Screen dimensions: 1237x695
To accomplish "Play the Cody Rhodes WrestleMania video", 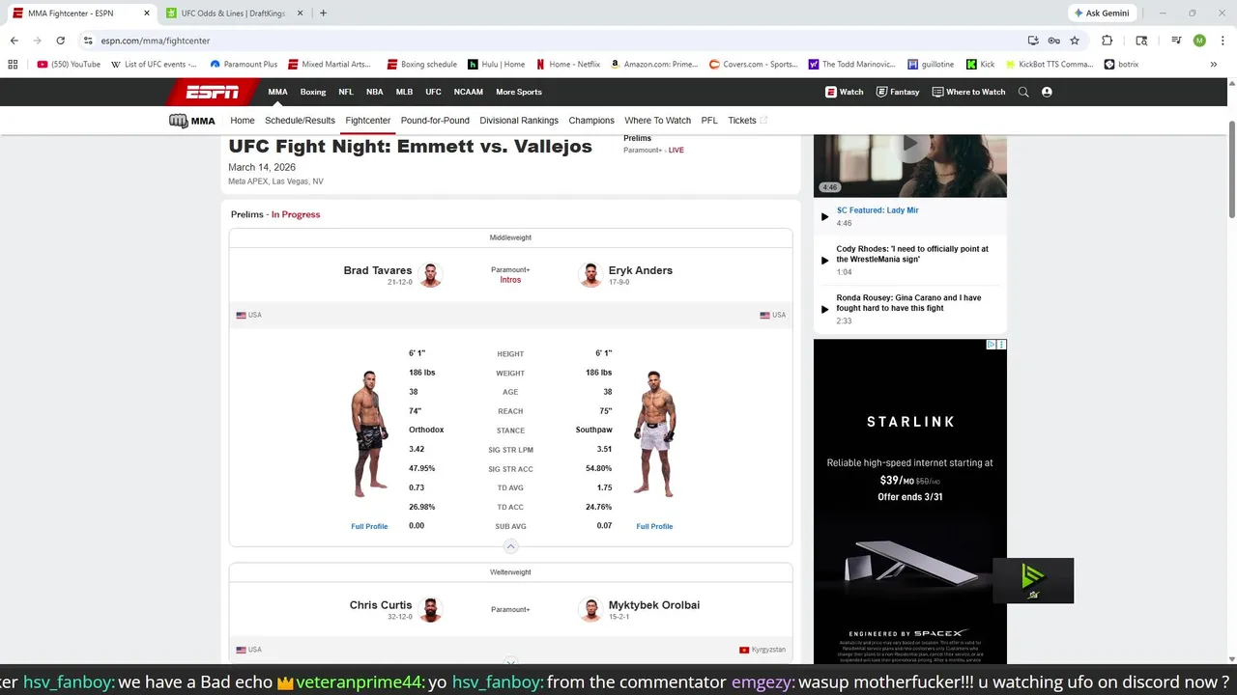I will 824,260.
